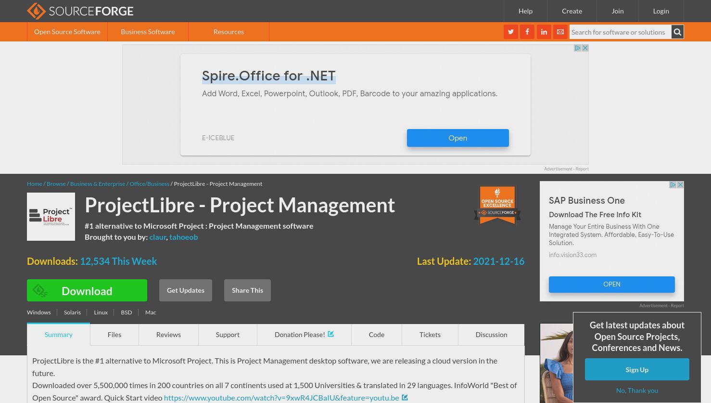
Task: Open the Donation Please! tab
Action: click(x=304, y=335)
